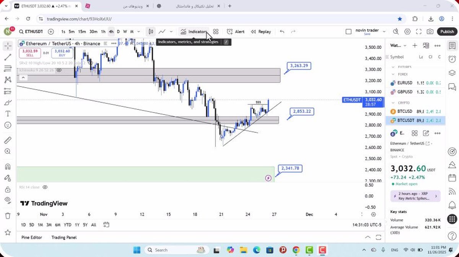Select the 4h timeframe
This screenshot has width=459, height=257.
[x=111, y=32]
